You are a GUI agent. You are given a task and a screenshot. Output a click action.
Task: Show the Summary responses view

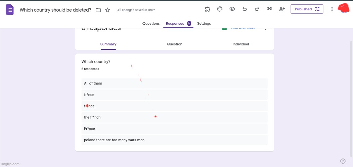coord(108,44)
